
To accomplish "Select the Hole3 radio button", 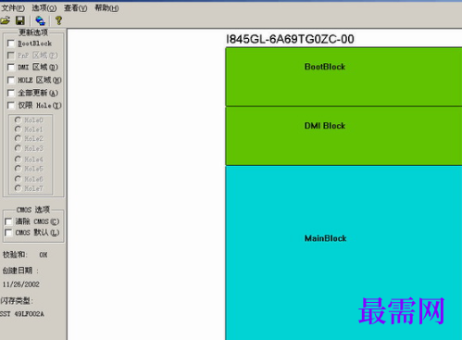I will point(18,148).
